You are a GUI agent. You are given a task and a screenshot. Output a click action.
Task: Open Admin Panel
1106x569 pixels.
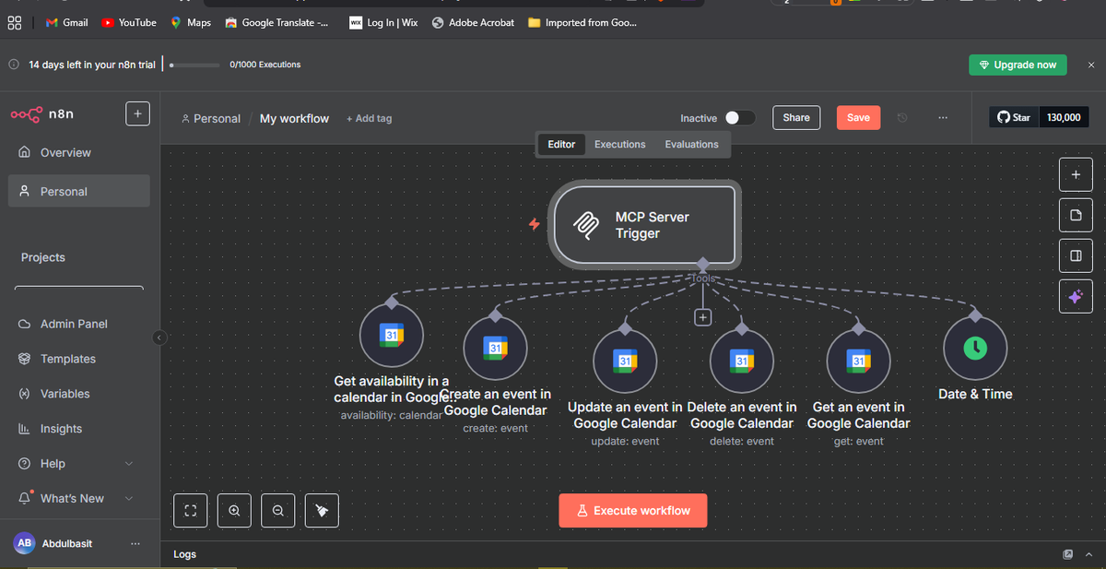pyautogui.click(x=78, y=324)
